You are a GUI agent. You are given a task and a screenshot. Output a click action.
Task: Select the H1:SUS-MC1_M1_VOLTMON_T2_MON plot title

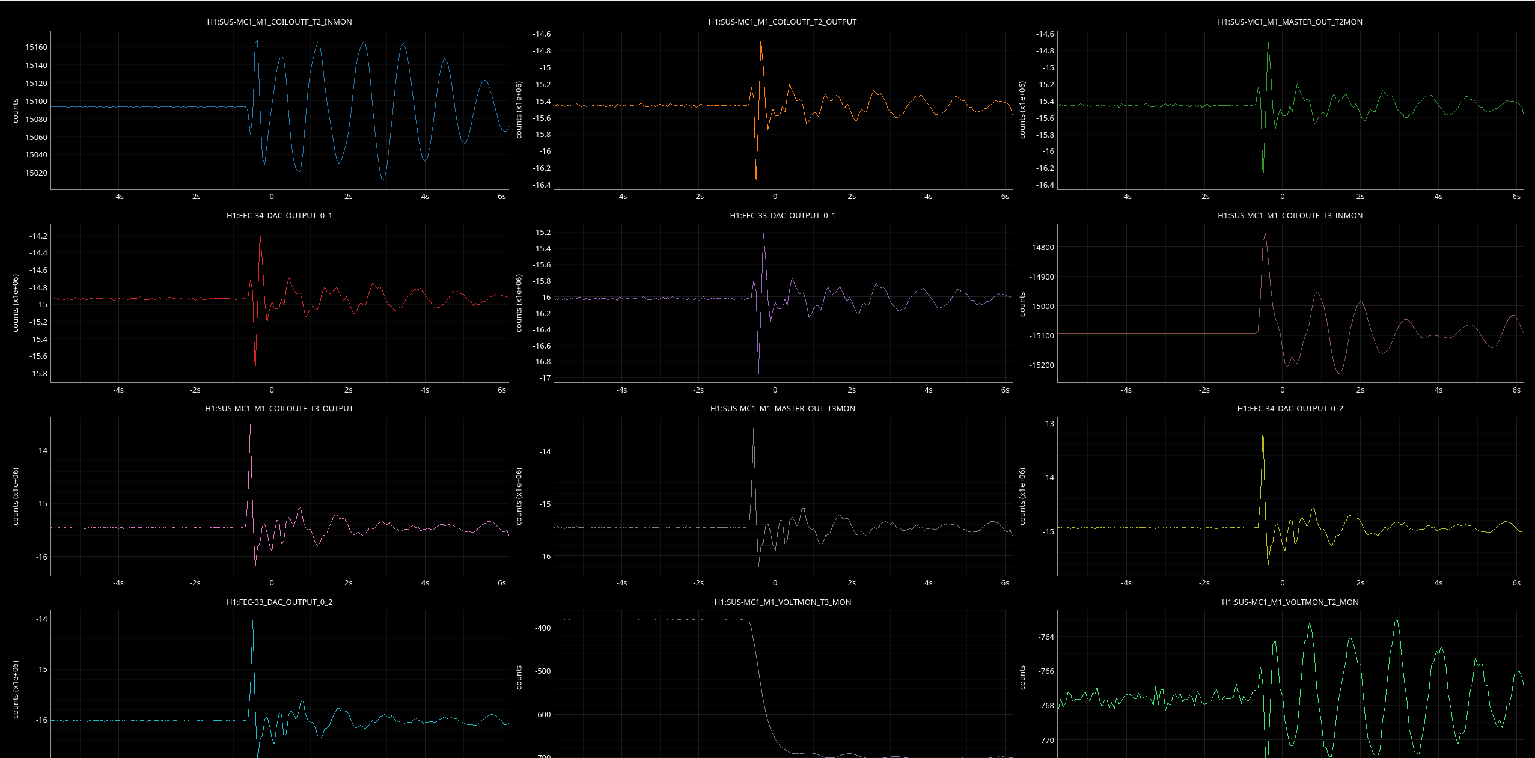click(1290, 602)
